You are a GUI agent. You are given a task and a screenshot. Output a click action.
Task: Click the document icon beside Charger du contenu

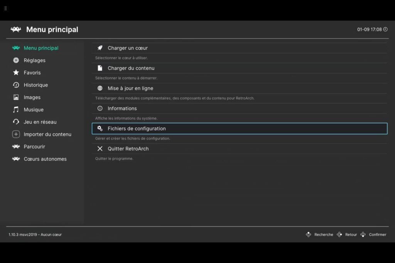click(x=100, y=68)
